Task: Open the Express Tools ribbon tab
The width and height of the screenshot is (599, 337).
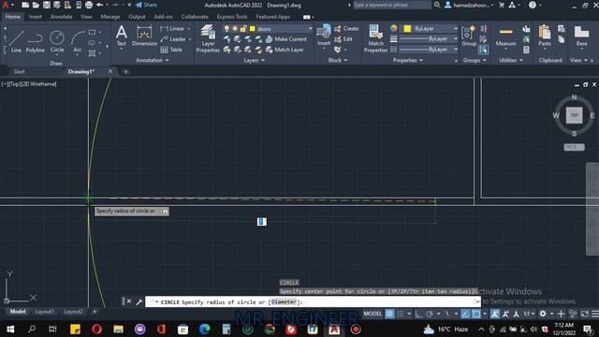Action: (x=232, y=17)
